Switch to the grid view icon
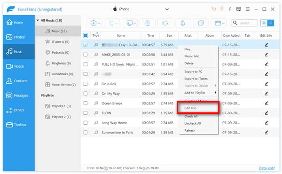Screen dimensions: 282x174 tap(264, 23)
